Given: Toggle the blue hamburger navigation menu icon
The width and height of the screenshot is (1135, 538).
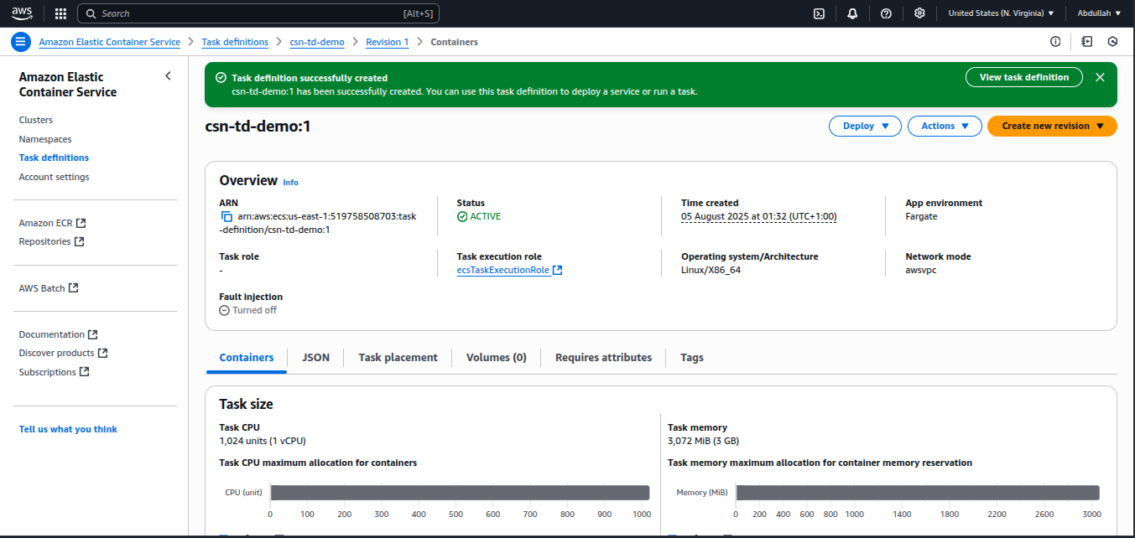Looking at the screenshot, I should click(x=21, y=42).
